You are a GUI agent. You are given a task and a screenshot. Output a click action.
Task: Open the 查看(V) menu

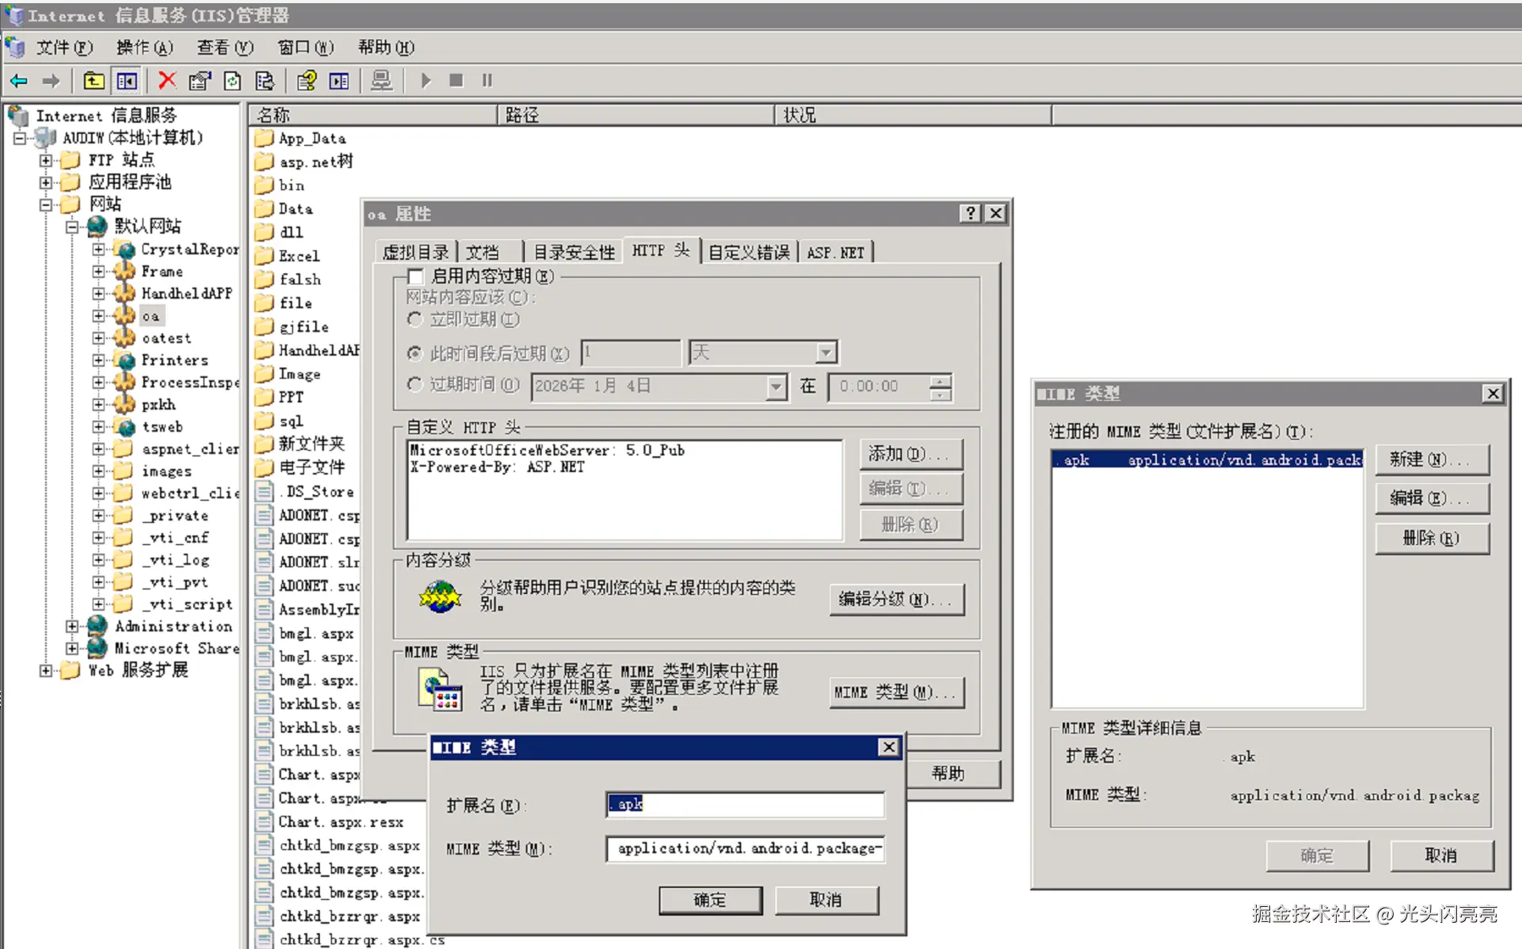coord(225,48)
